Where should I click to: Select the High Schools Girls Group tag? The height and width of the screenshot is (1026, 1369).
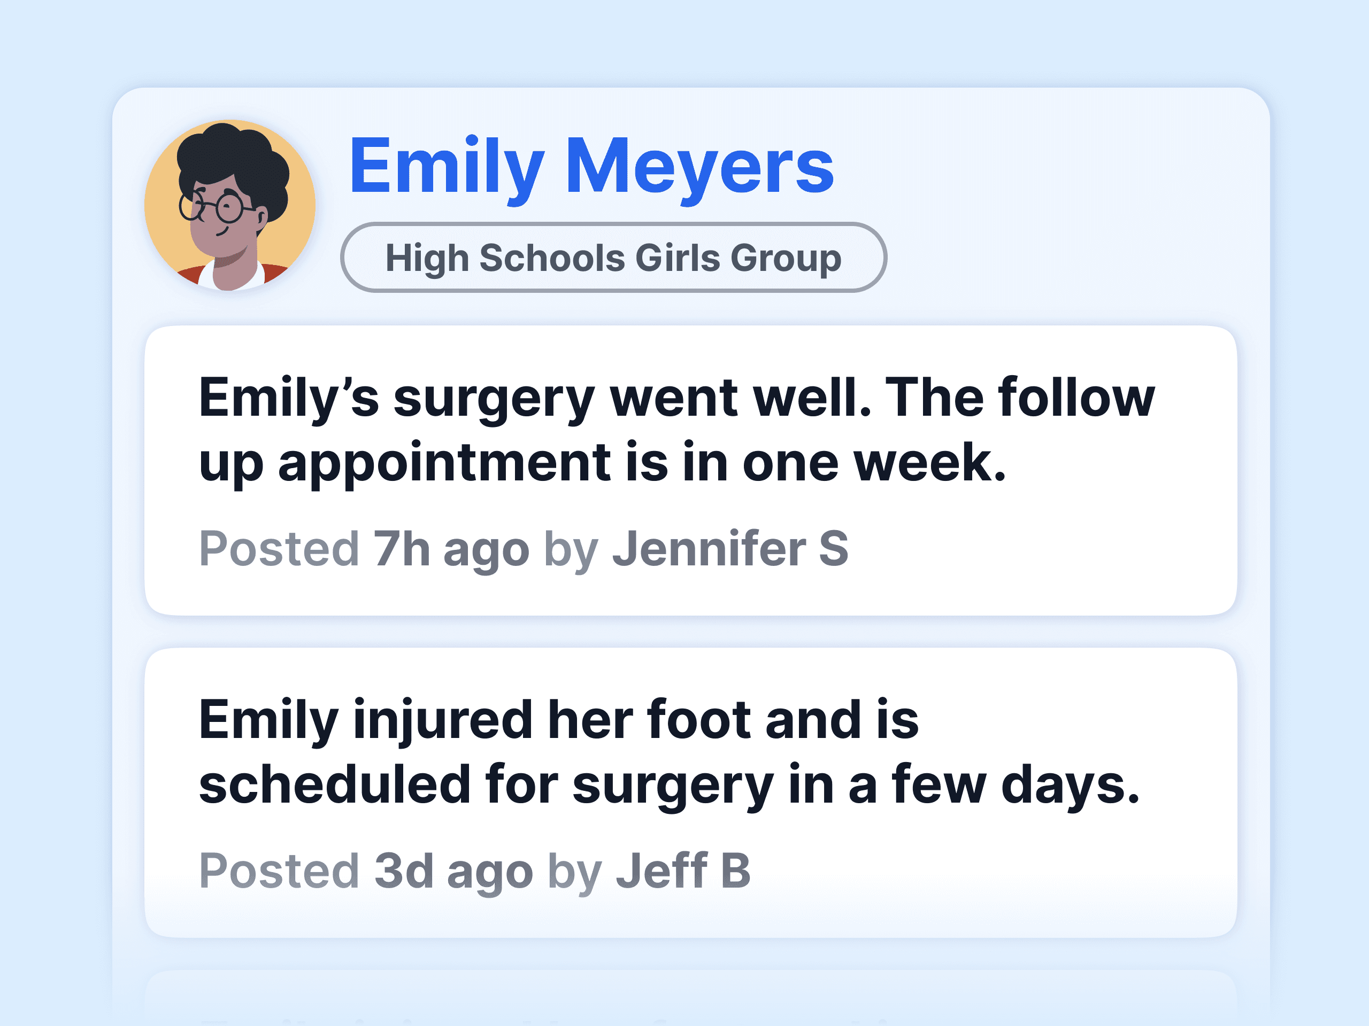coord(613,257)
